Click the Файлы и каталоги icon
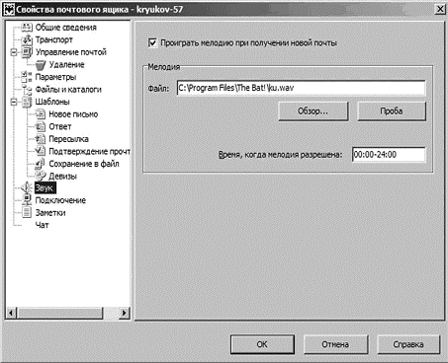 [x=27, y=90]
